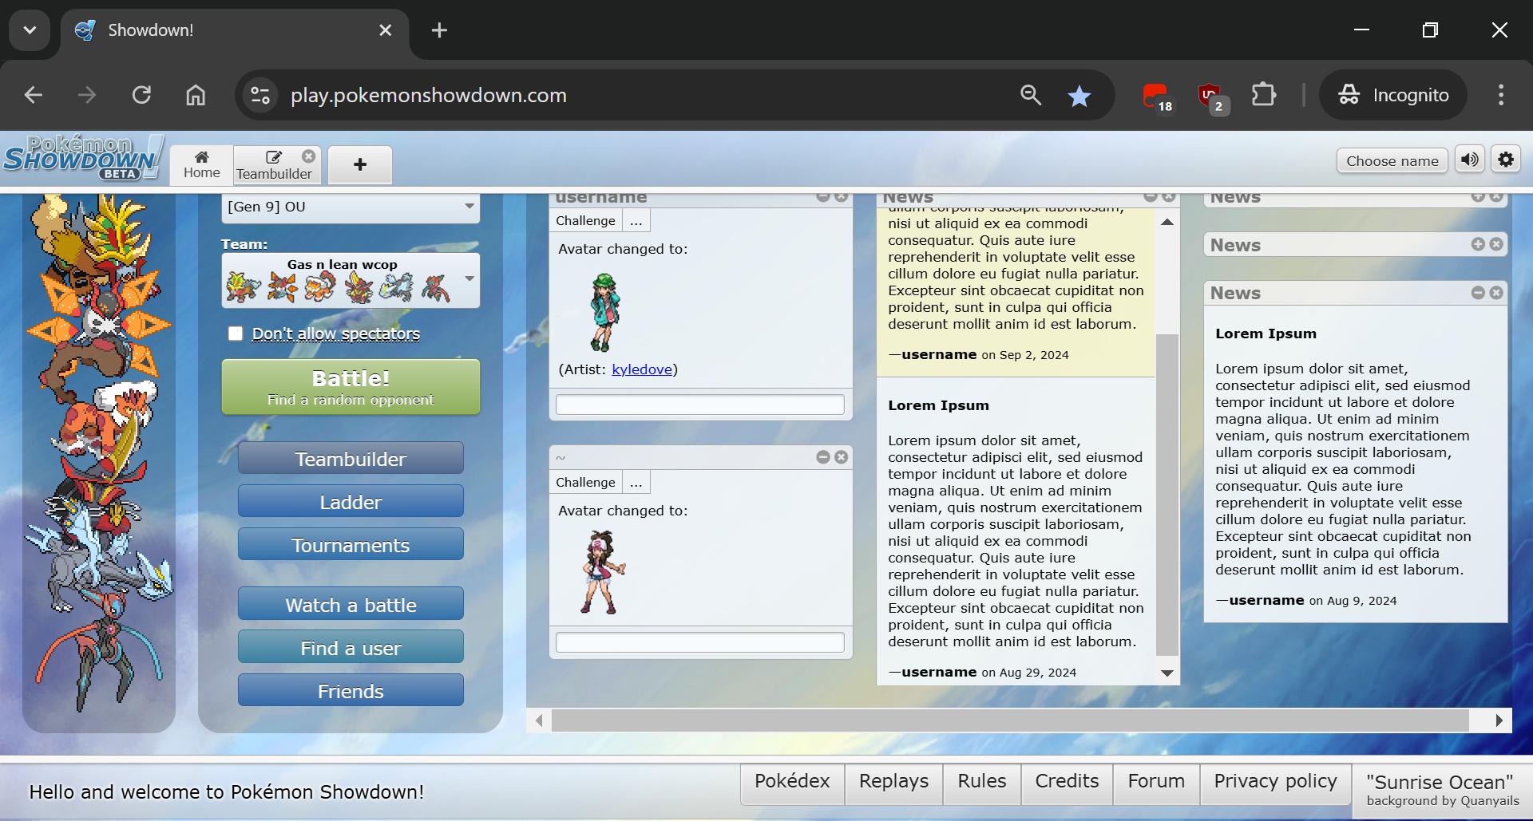Image resolution: width=1533 pixels, height=821 pixels.
Task: Open the Friends button
Action: 351,691
